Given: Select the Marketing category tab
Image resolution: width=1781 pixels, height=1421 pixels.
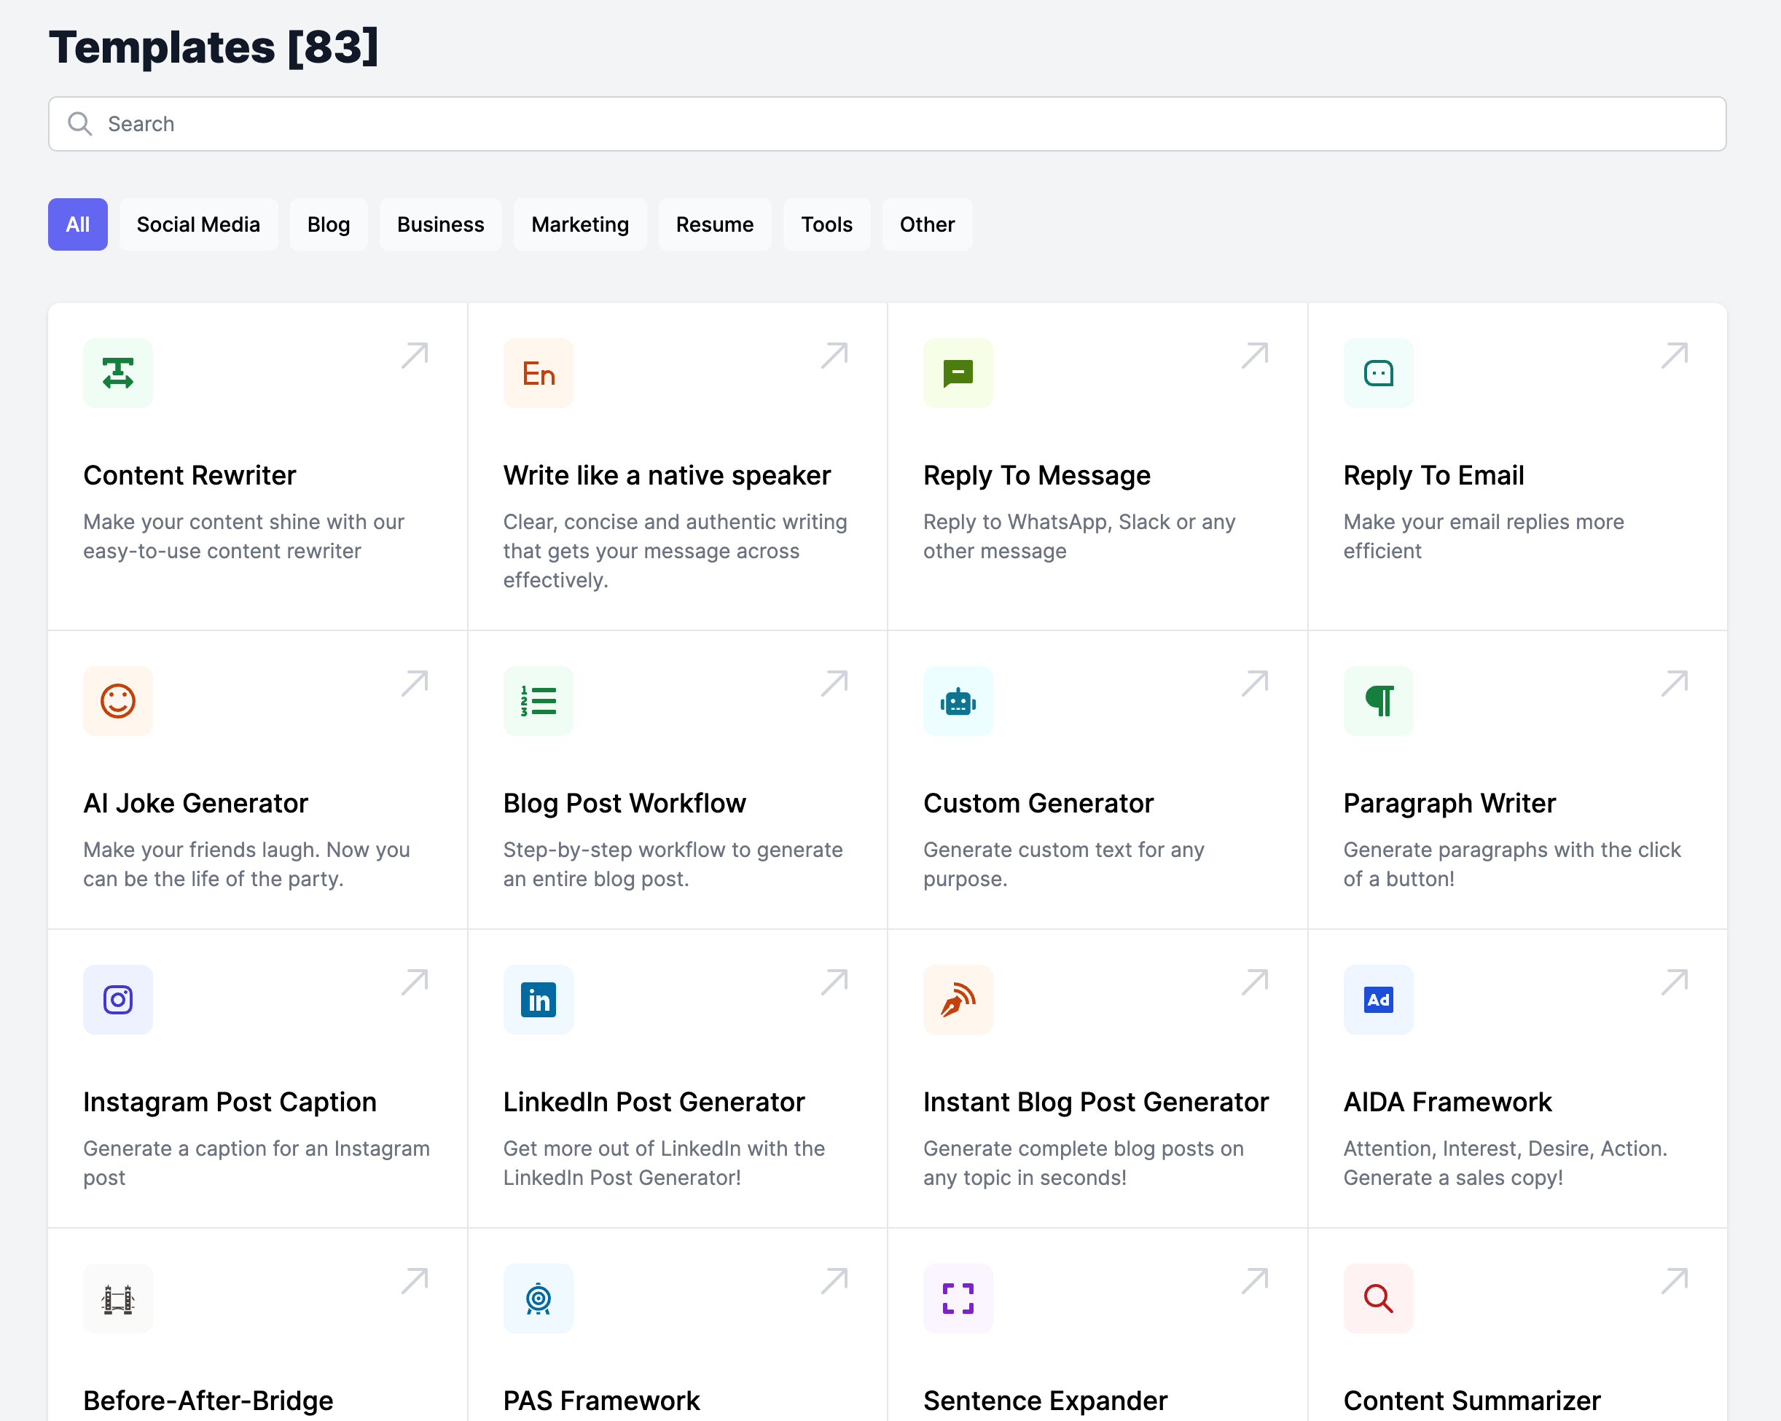Looking at the screenshot, I should [x=580, y=224].
